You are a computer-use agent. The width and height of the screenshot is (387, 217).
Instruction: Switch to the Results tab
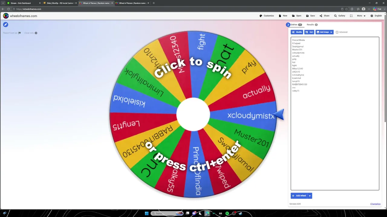312,25
